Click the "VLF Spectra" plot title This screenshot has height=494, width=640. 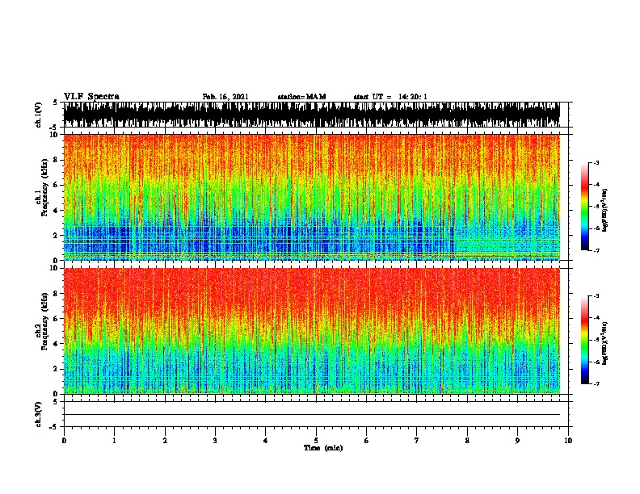click(x=91, y=96)
